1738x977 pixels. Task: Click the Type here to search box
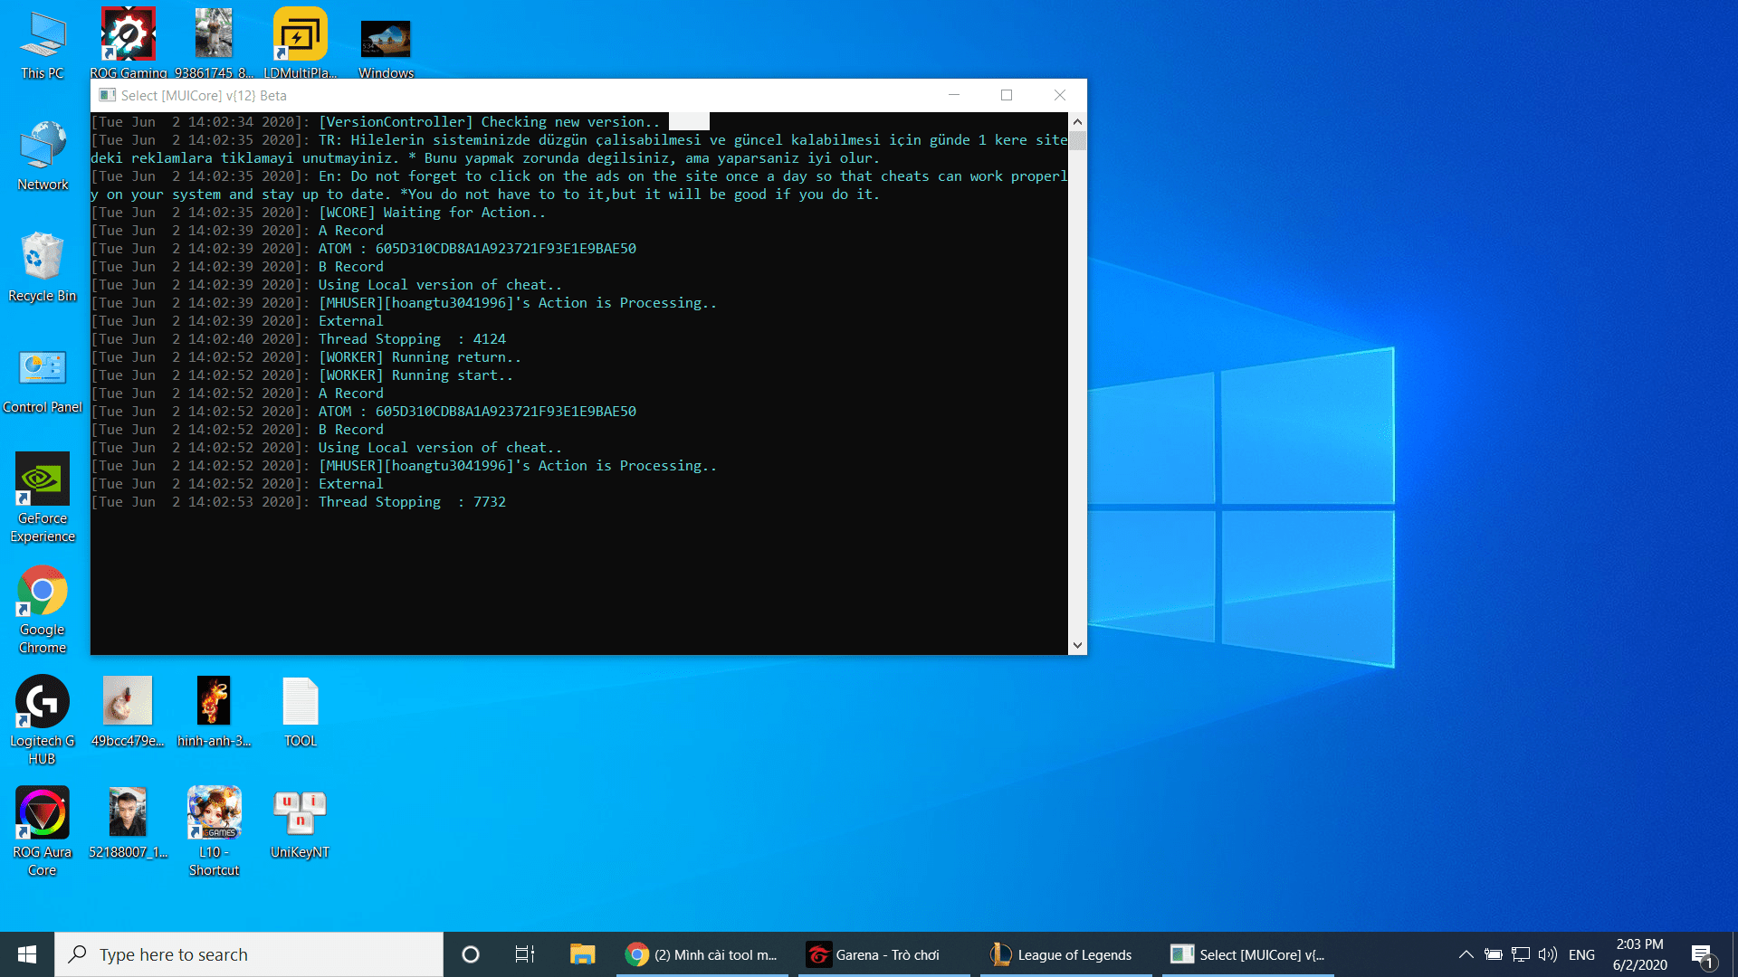pyautogui.click(x=249, y=954)
